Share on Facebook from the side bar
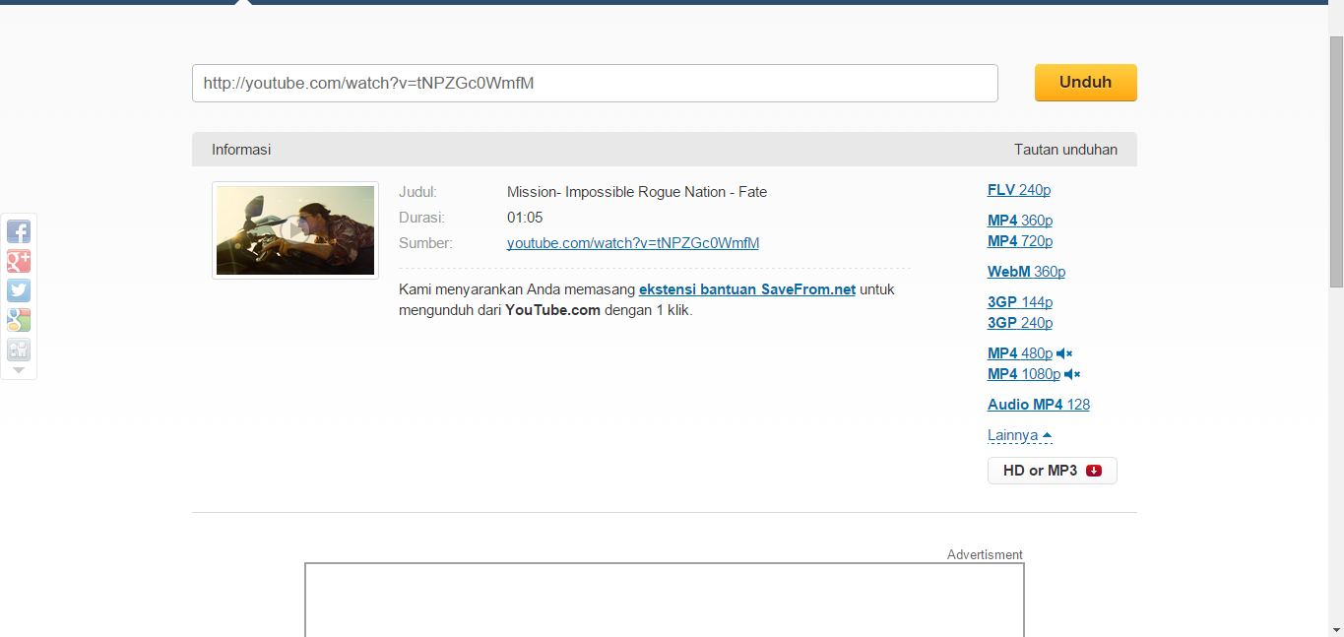The height and width of the screenshot is (637, 1344). [x=19, y=231]
